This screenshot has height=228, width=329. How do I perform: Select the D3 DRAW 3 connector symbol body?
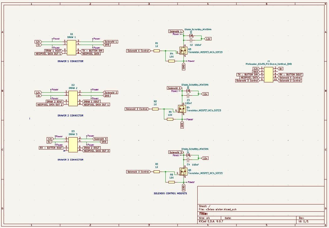[73, 145]
